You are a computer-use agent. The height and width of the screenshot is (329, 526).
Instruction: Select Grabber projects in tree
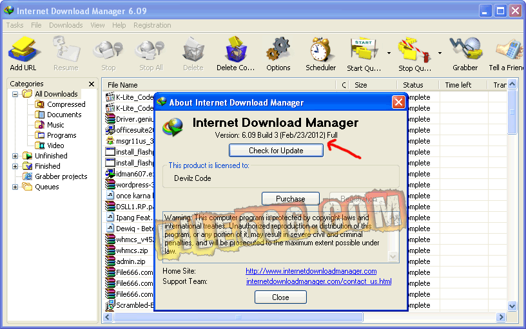[x=61, y=176]
